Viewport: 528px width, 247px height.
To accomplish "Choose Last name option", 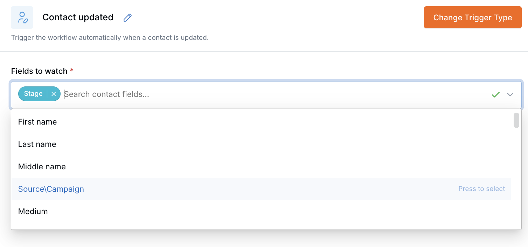I will tap(261, 144).
